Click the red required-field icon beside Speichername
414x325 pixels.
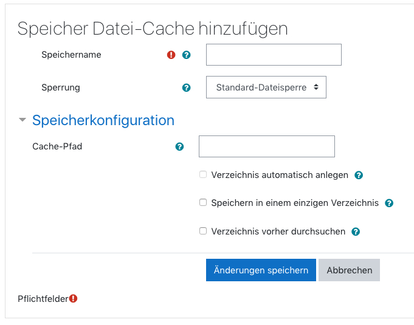pos(171,55)
